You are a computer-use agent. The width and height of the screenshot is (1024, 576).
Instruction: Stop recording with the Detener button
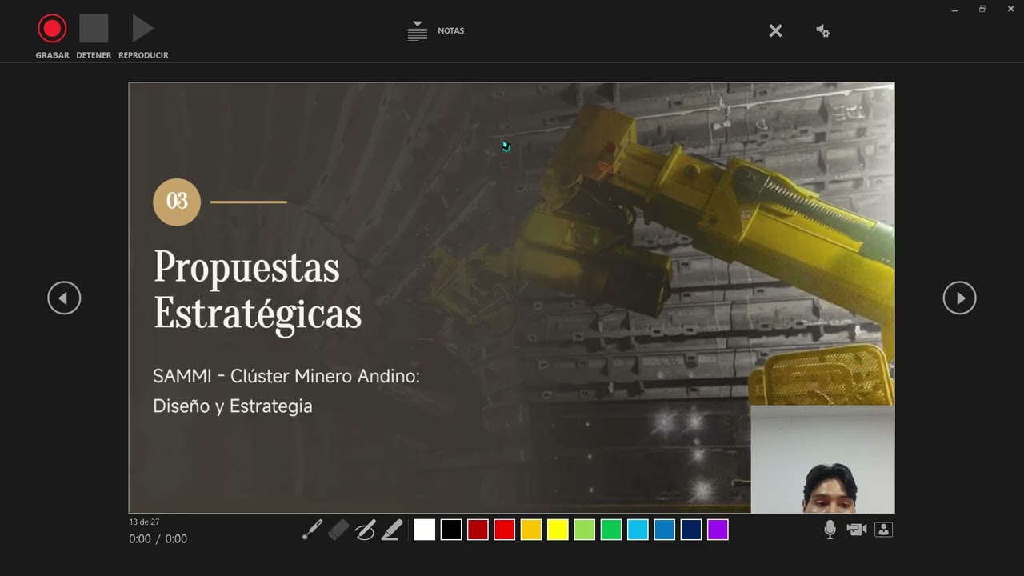(x=94, y=29)
